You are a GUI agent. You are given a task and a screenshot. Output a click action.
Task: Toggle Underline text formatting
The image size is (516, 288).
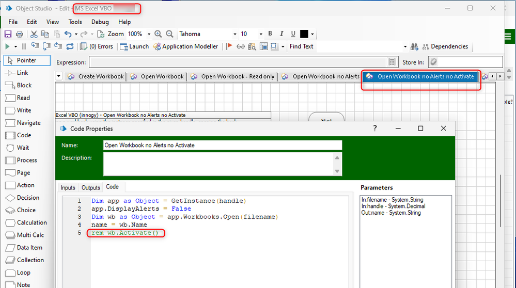tap(293, 34)
